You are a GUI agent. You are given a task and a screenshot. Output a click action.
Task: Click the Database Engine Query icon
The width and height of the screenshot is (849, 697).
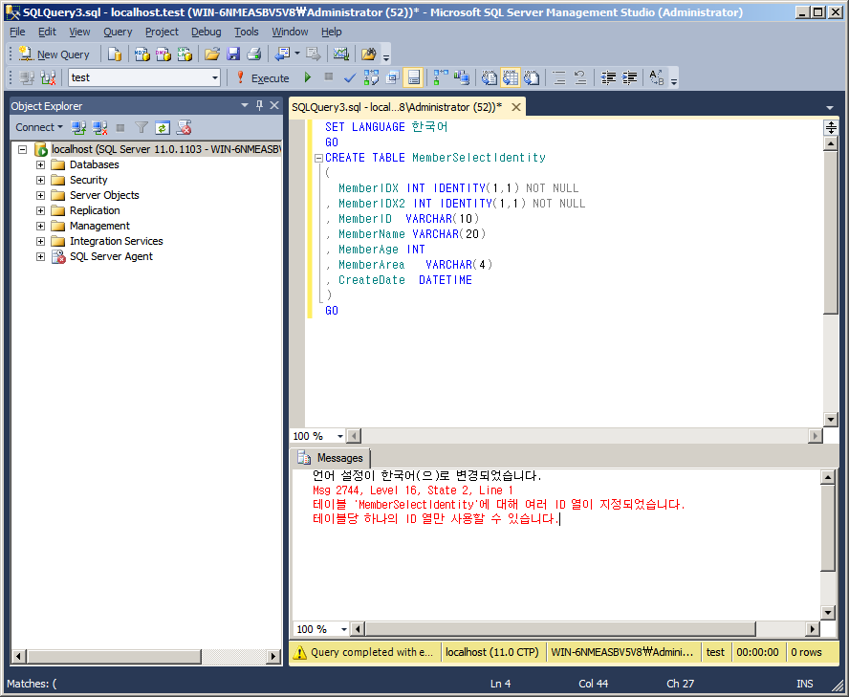(114, 54)
